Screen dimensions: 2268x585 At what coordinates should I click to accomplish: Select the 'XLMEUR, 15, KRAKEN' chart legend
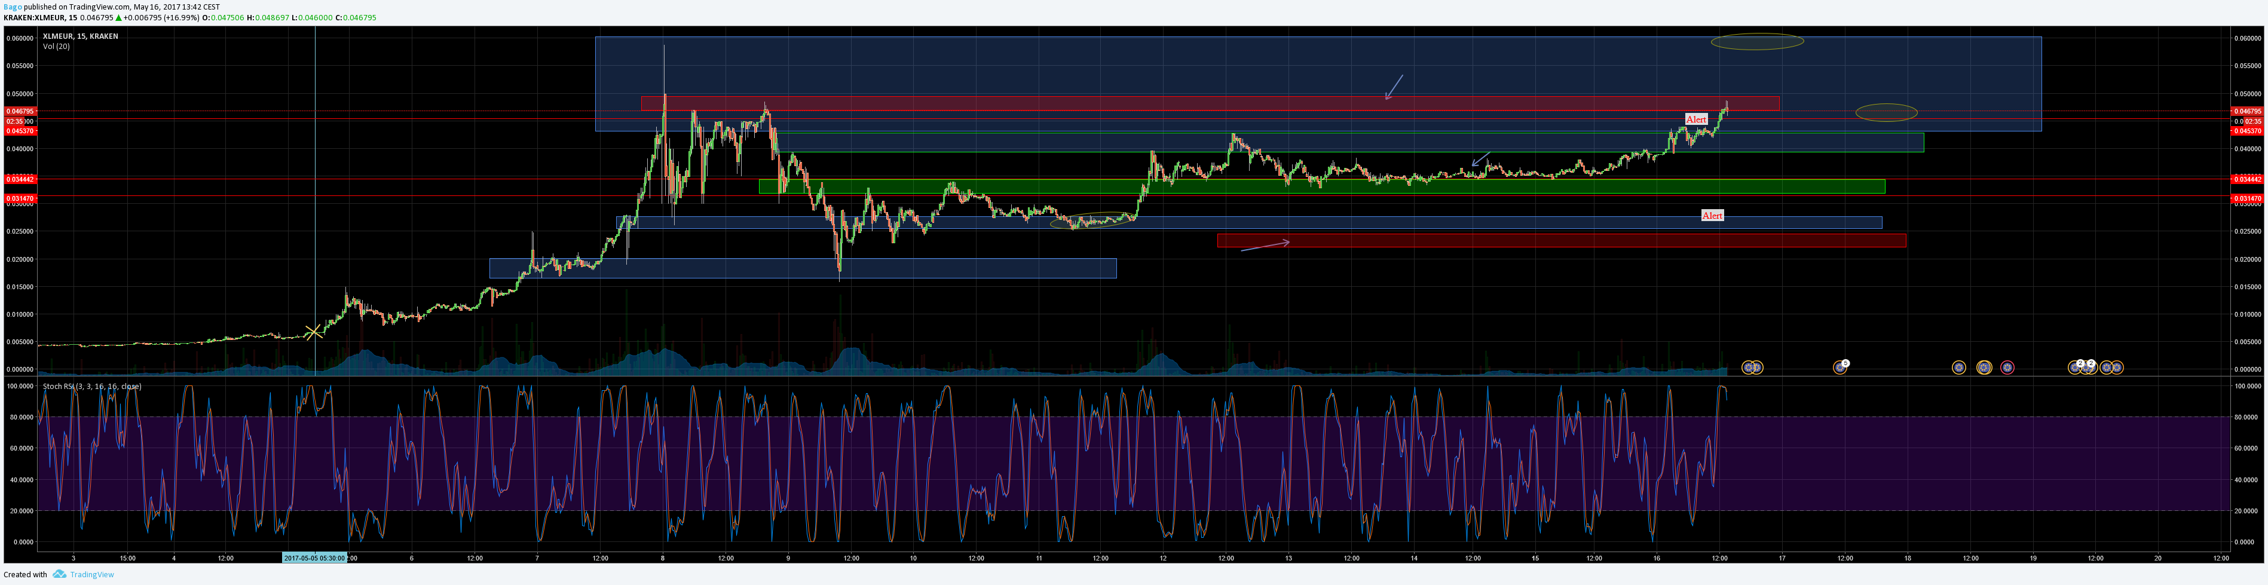(80, 36)
